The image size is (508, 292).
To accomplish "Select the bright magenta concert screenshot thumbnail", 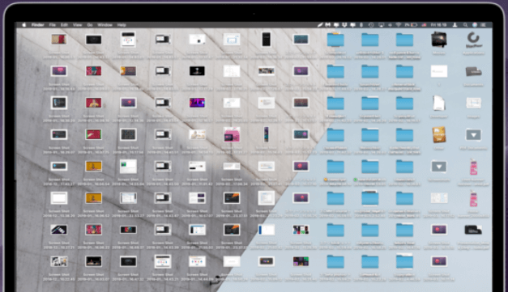I will coord(197,103).
